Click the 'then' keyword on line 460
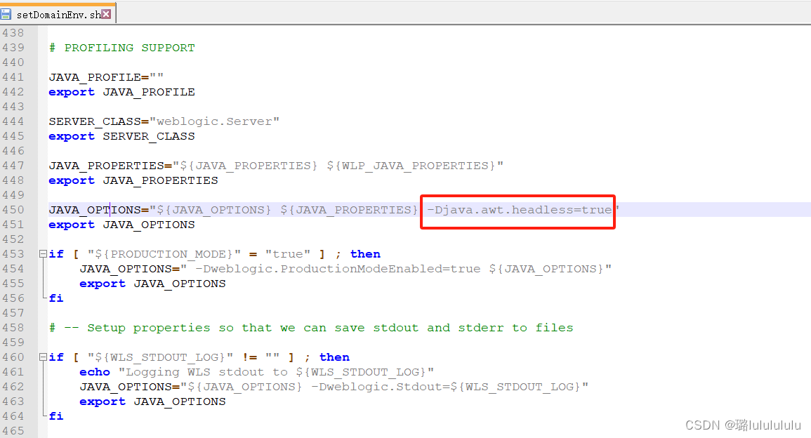811x438 pixels. coord(334,357)
